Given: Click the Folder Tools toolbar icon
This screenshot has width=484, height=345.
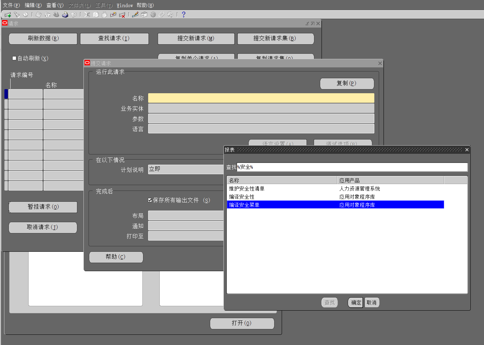Looking at the screenshot, I should point(170,15).
